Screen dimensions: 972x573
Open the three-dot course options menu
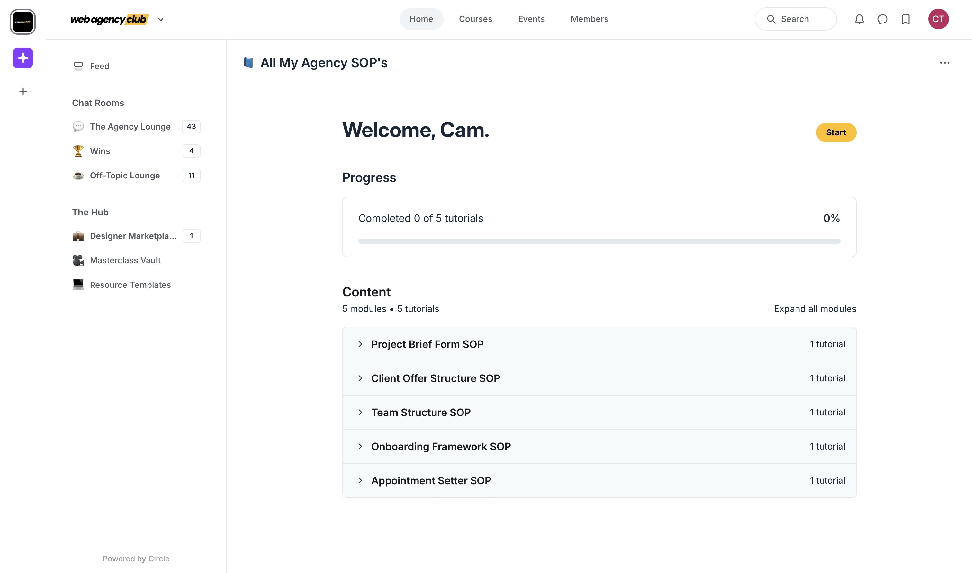(x=945, y=63)
